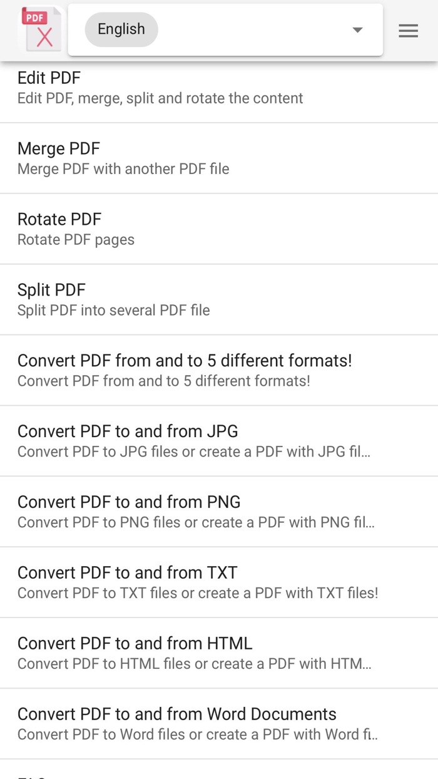
Task: Open Rotate PDF pages feature
Action: (x=59, y=220)
